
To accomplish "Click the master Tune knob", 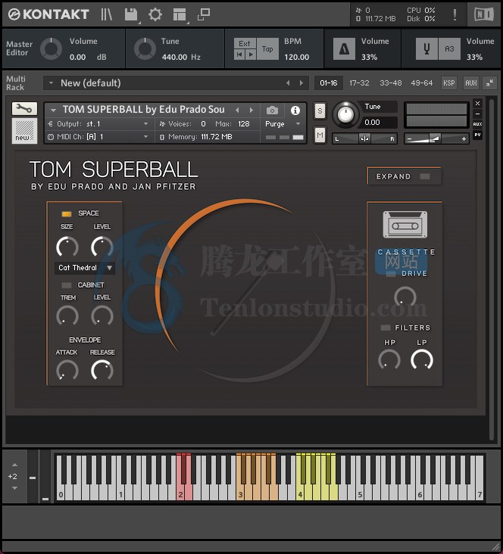I will click(145, 48).
